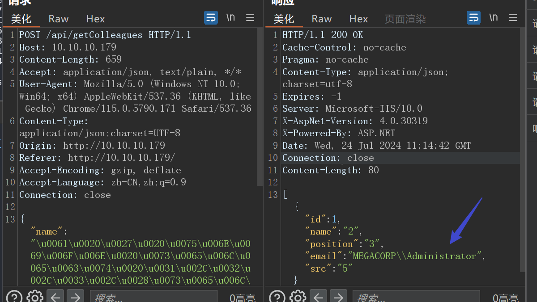Click the help icon below the response editor
Screen dimensions: 537x302
pyautogui.click(x=277, y=296)
